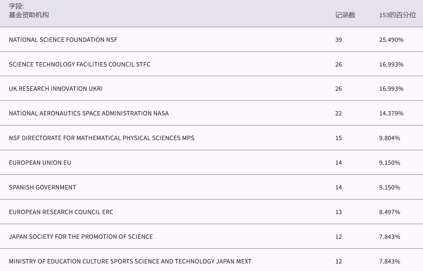Click record count 15 for NSF MPS
The width and height of the screenshot is (423, 271).
tap(338, 138)
